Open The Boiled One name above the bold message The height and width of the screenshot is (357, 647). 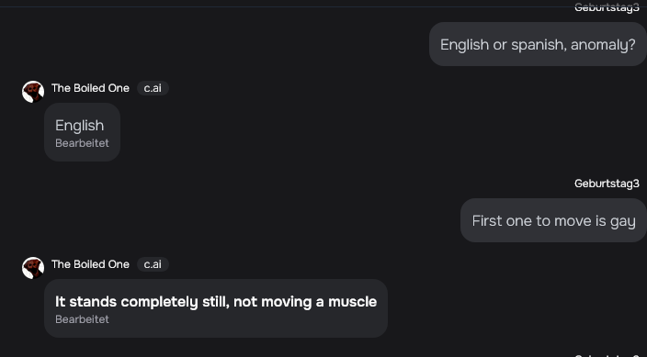click(90, 264)
